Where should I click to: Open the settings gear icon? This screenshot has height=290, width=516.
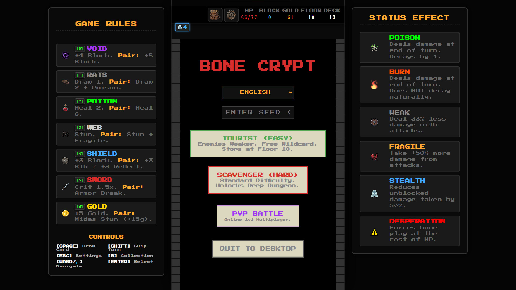click(x=231, y=15)
